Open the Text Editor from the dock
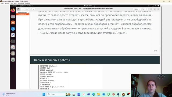Image resolution: width=172 pixels, height=97 pixels. pos(13,35)
